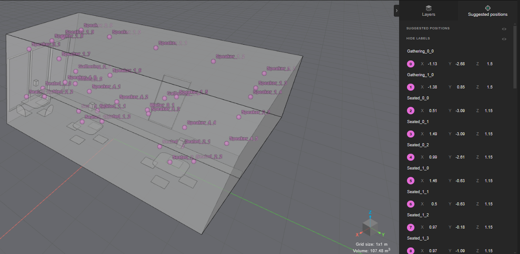Select the Speaker_1_2 marker in the viewport
Viewport: 520px width, 254px height.
click(213, 61)
